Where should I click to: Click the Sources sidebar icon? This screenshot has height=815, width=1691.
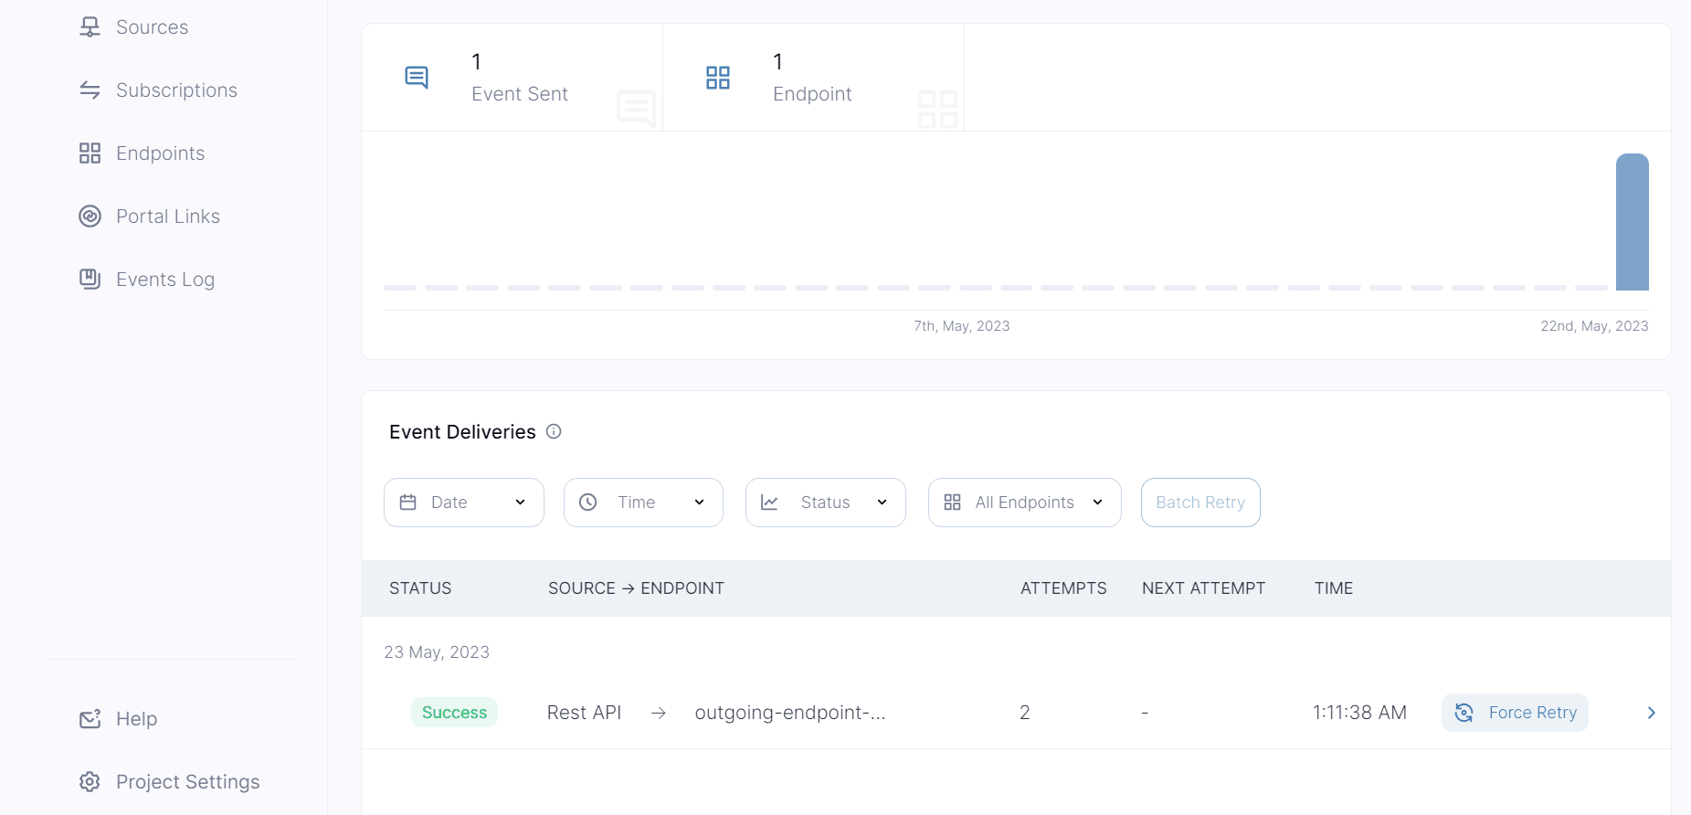(90, 27)
